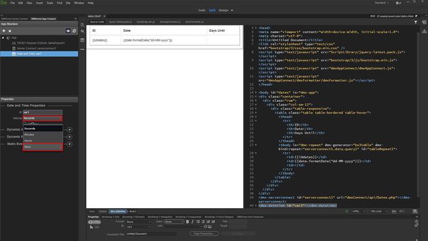Click the ID table header in design view
The image size is (428, 241).
coord(105,30)
